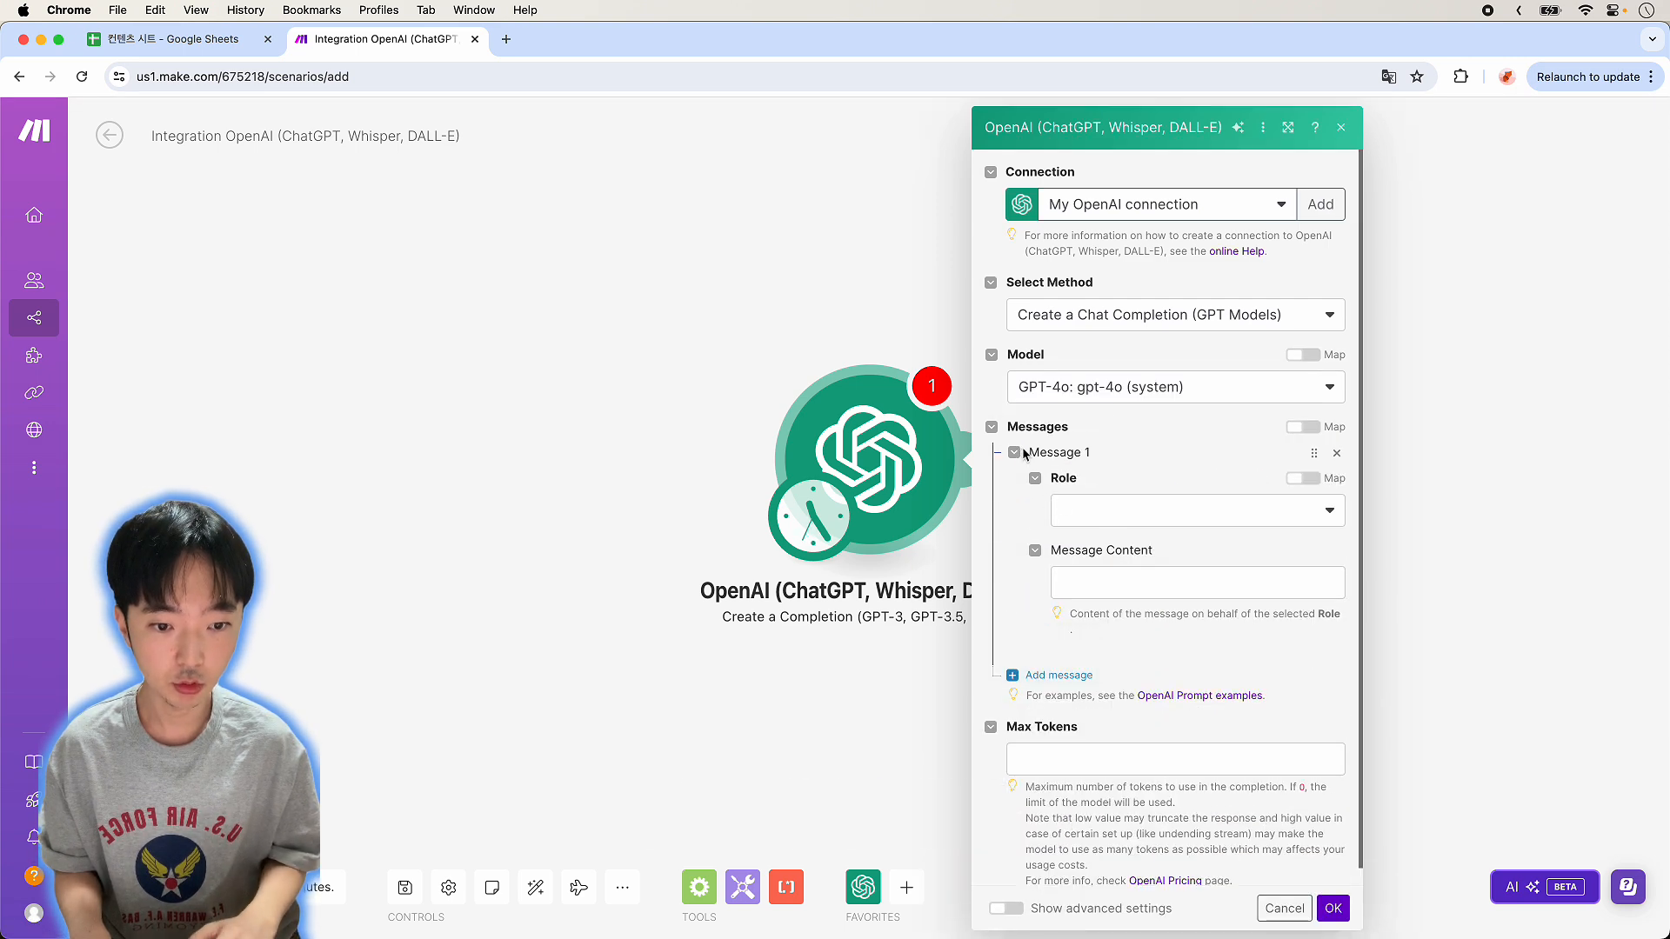Open the File menu

tap(117, 10)
